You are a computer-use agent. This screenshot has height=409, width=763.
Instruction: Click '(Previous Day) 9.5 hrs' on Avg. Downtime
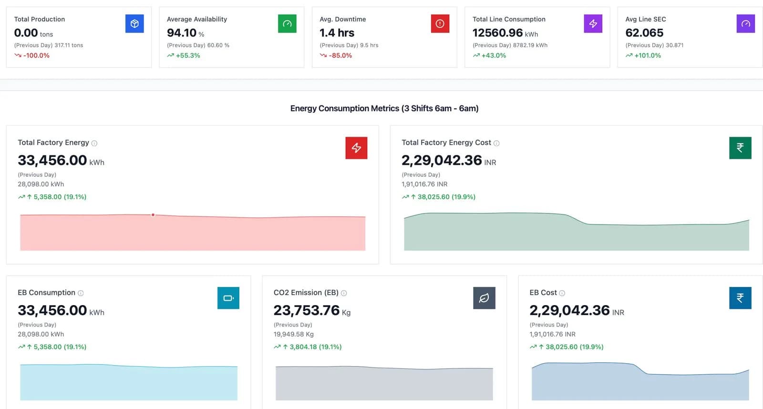coord(349,45)
